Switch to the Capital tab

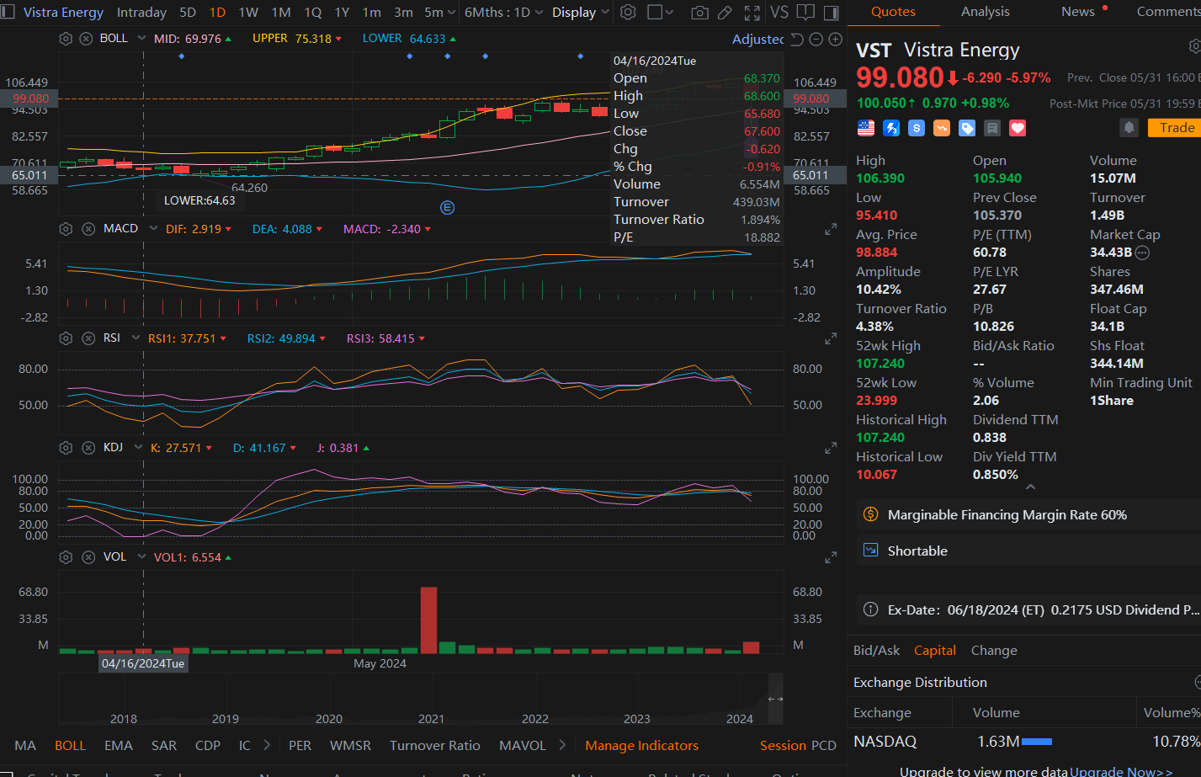[935, 651]
